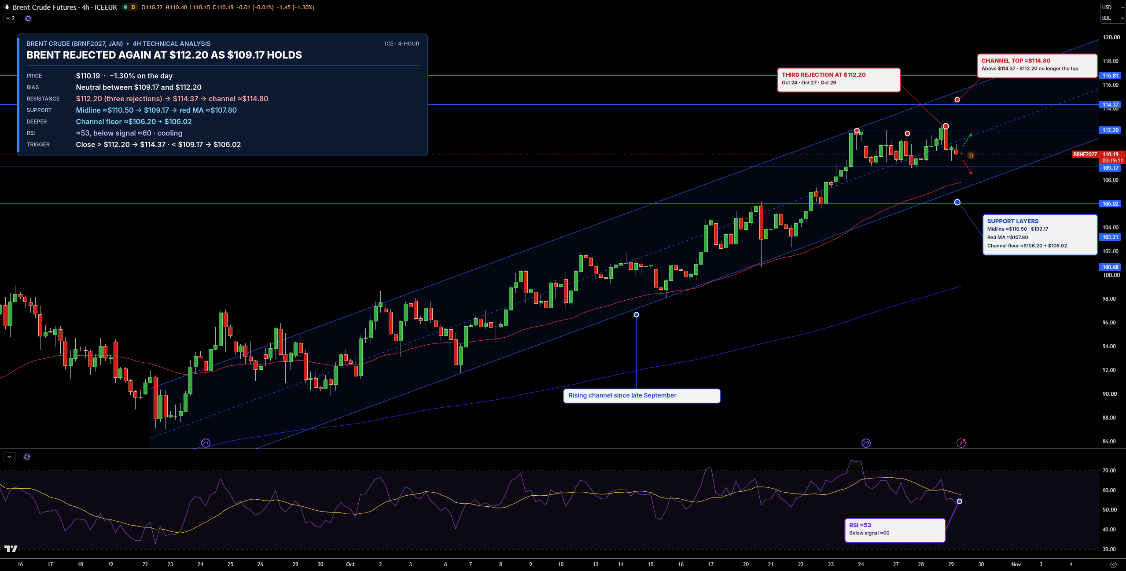Open the leftmost contract rollover event icon

click(206, 443)
